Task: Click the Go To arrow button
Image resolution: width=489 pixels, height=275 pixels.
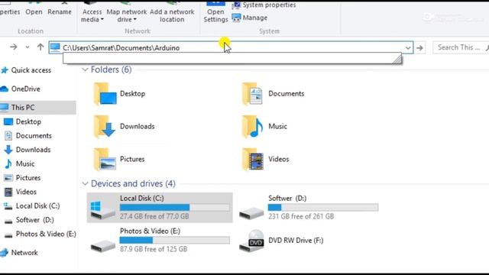Action: (x=419, y=47)
